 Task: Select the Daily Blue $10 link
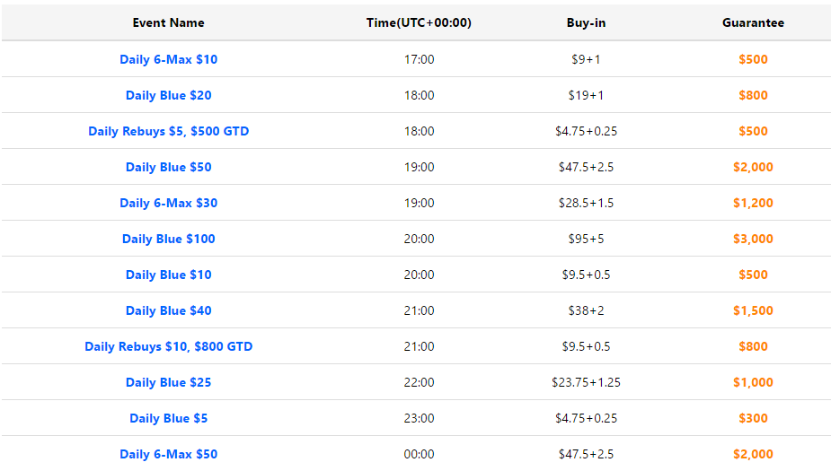tap(169, 275)
